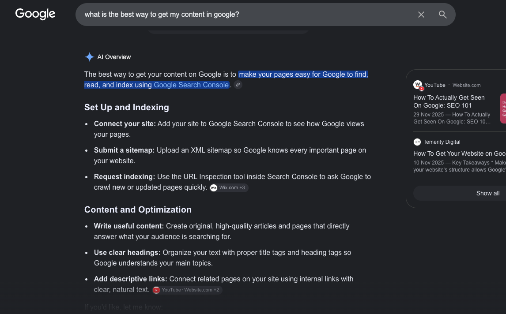506x314 pixels.
Task: Click the 'AI Overview' label text
Action: (x=114, y=57)
